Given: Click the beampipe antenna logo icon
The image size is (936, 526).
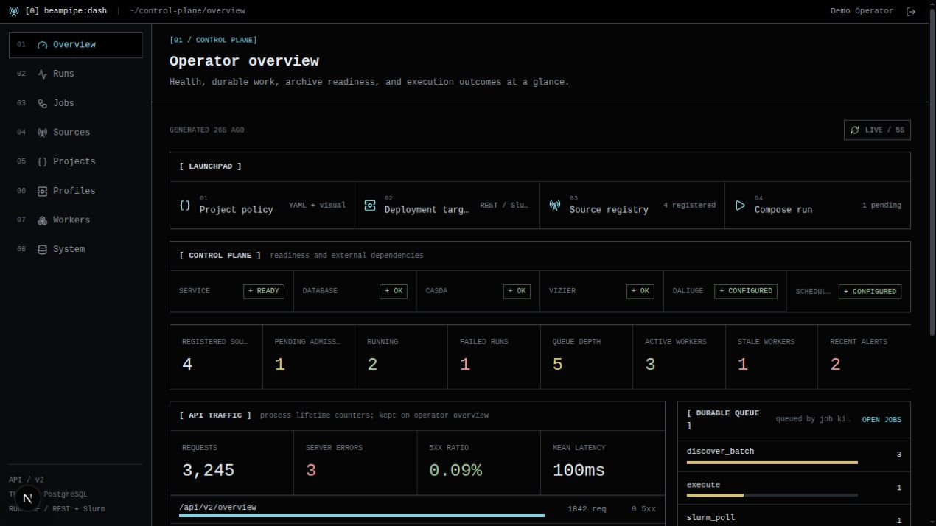Looking at the screenshot, I should tap(14, 11).
